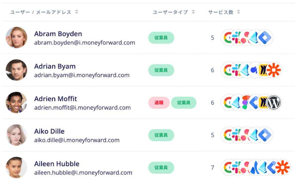Click the Slack icon in Abram Boyden's row

point(236,38)
